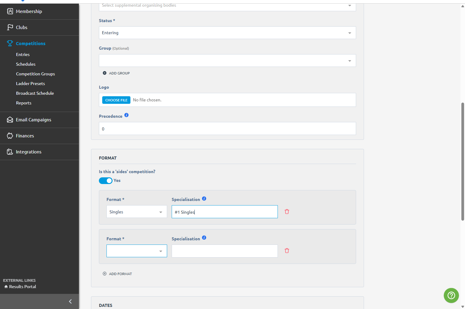This screenshot has height=309, width=465.
Task: Delete the Singles format row
Action: point(287,212)
